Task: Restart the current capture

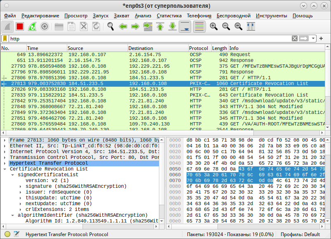Action: pos(32,26)
